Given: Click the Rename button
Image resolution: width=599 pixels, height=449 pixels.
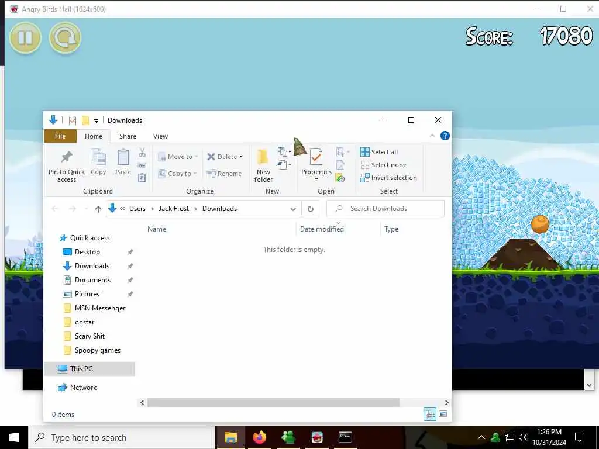Looking at the screenshot, I should coord(224,173).
